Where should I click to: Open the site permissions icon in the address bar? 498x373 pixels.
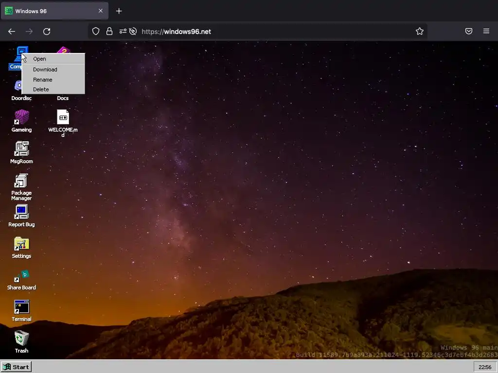(x=123, y=31)
